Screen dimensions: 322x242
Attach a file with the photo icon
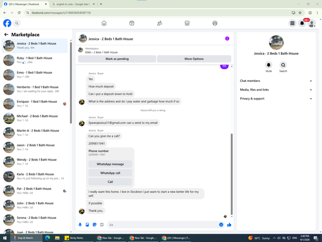pyautogui.click(x=88, y=225)
